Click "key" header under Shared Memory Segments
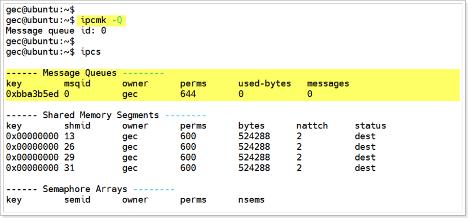Viewport: 468px width, 218px height. coord(14,126)
